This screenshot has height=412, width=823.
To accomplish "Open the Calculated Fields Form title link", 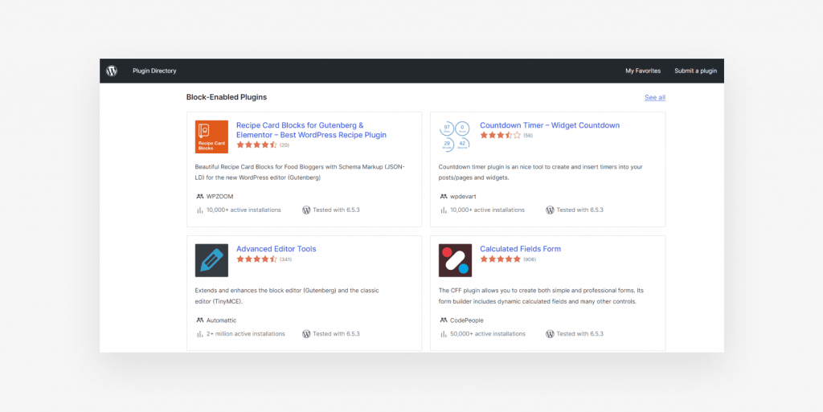I will (520, 249).
